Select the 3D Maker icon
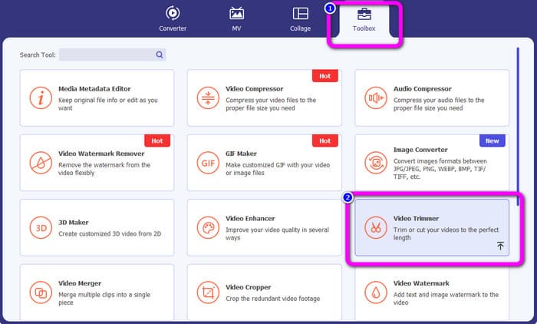This screenshot has width=537, height=324. click(41, 228)
